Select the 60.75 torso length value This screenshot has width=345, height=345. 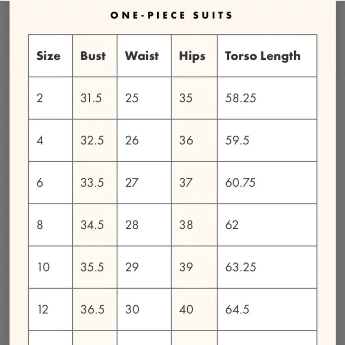coord(240,183)
